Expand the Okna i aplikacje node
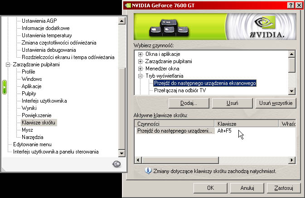Image resolution: width=305 pixels, height=198 pixels. coord(140,54)
